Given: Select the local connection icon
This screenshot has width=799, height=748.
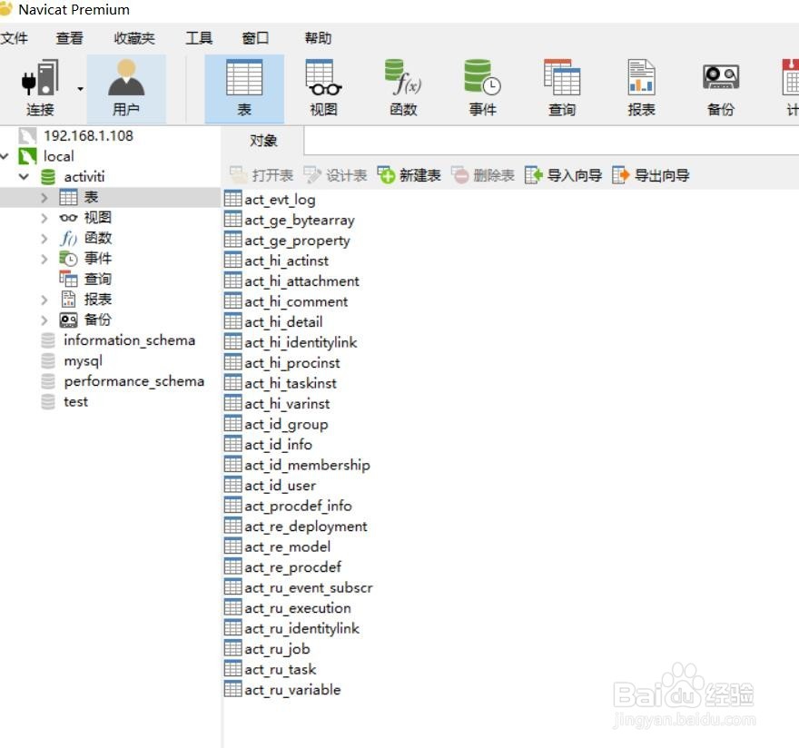Looking at the screenshot, I should 27,156.
